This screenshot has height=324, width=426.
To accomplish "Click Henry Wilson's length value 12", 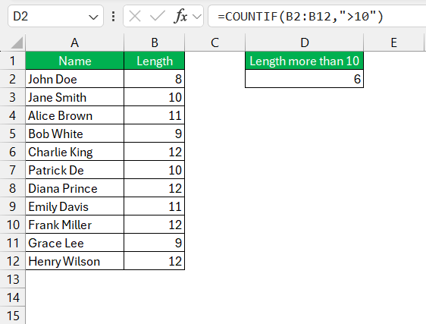I will tap(155, 261).
